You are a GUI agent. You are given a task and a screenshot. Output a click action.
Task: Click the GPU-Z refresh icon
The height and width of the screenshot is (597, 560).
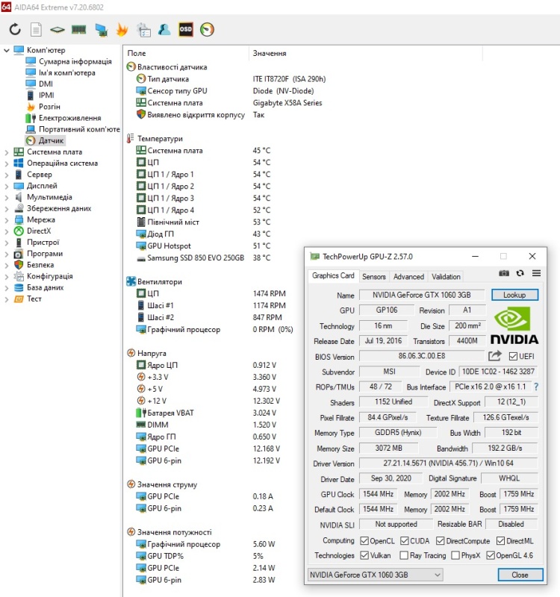pos(520,273)
